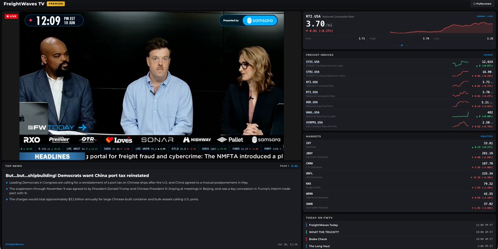Click the 3.25 Low value on the rate card

[x=490, y=39]
